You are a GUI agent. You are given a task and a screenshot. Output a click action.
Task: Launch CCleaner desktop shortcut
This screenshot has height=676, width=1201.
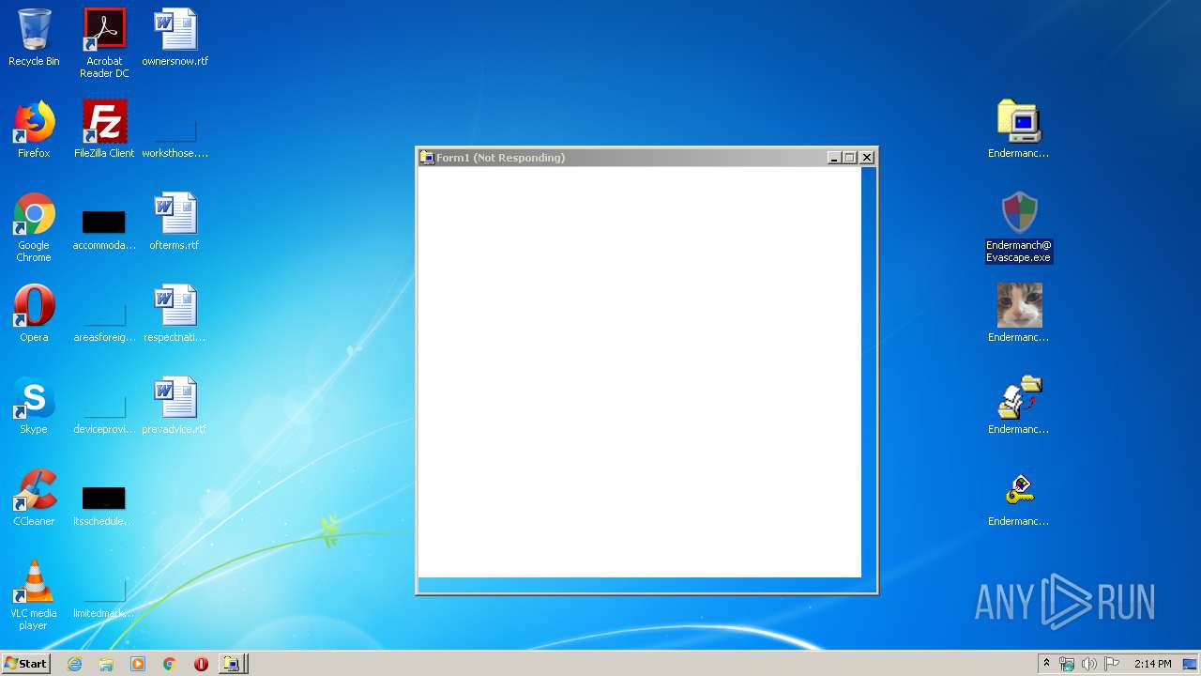(x=34, y=498)
